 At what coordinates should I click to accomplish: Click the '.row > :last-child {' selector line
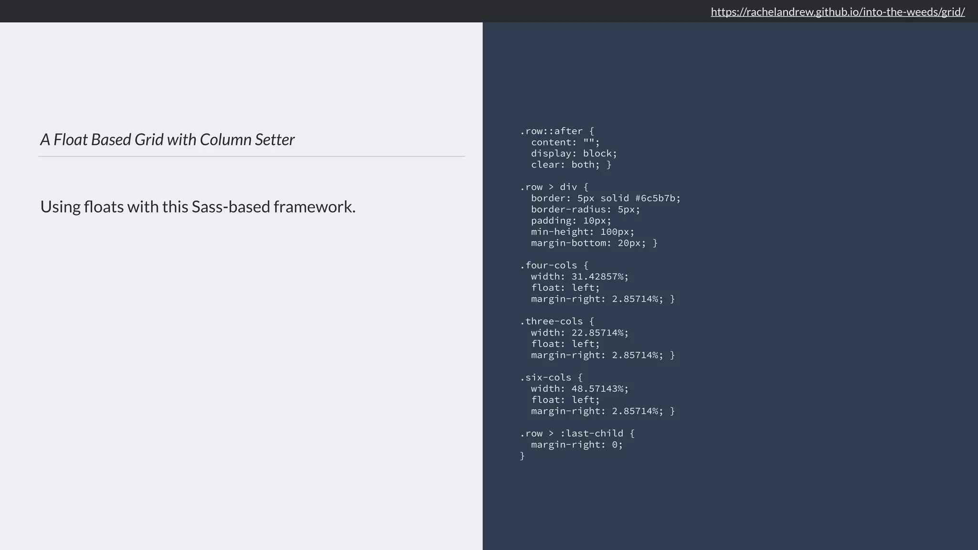[x=577, y=433]
